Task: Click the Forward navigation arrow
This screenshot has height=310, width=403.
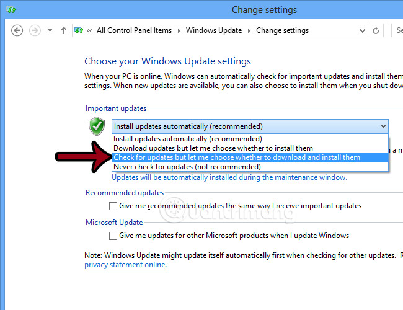Action: tap(35, 30)
